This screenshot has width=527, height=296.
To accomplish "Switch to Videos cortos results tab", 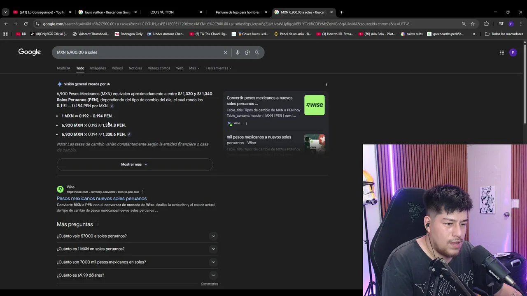I will (x=159, y=68).
